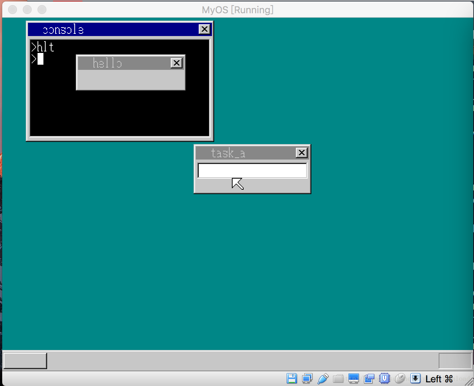The image size is (474, 386).
Task: Click the keyboard capture down-arrow icon
Action: 415,378
